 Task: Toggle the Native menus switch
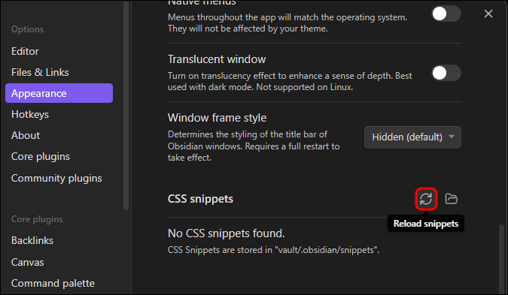(446, 14)
